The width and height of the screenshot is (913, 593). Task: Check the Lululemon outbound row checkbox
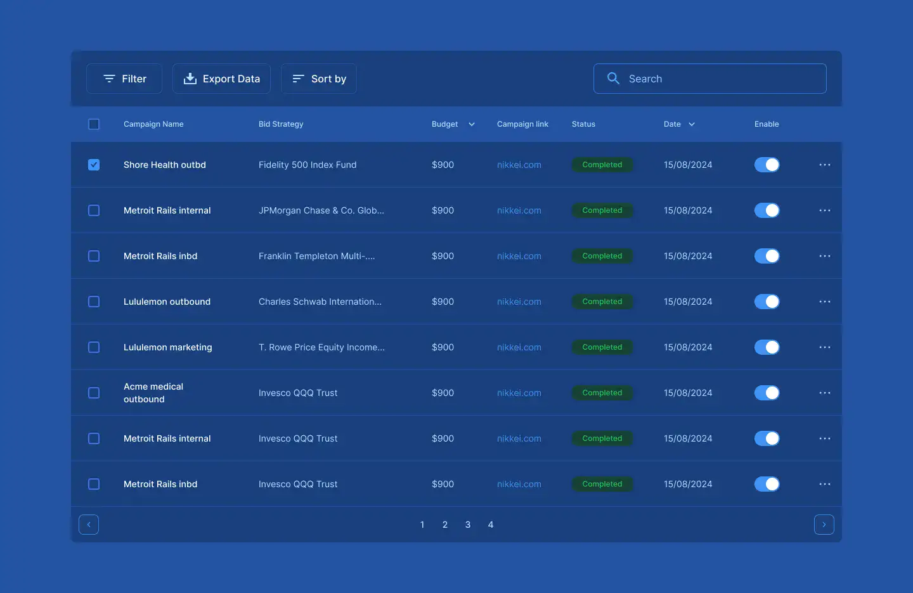tap(94, 302)
